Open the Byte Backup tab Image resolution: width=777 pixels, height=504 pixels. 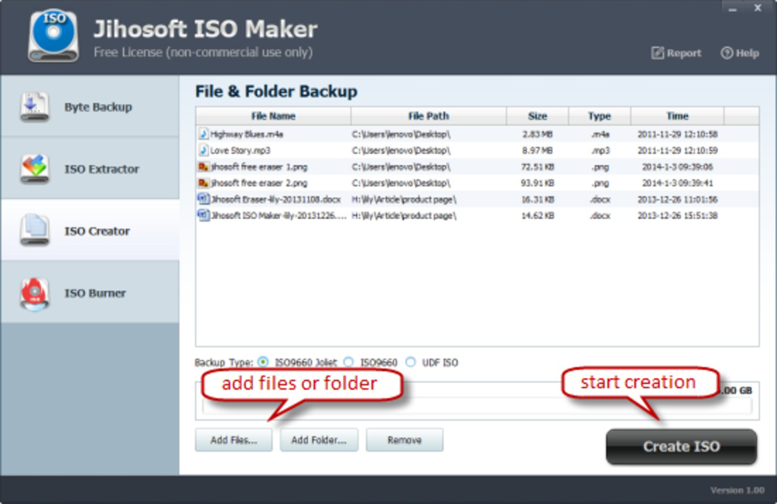click(x=90, y=106)
